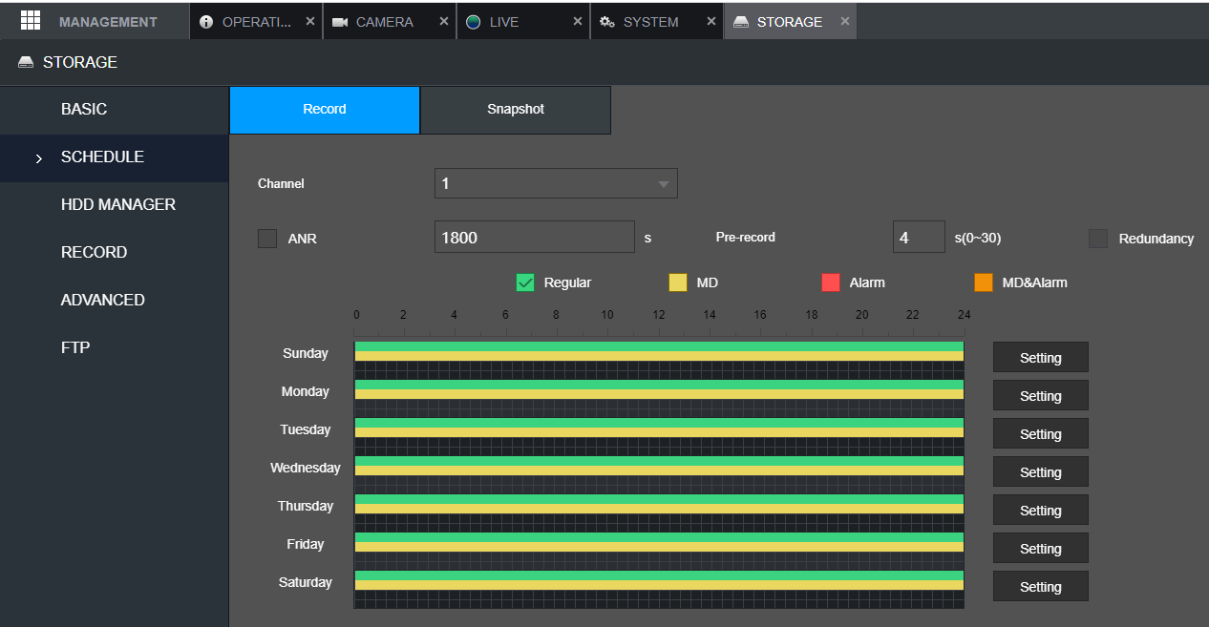Screen dimensions: 1209x627
Task: Open Setting for Wednesday
Action: tap(1041, 472)
